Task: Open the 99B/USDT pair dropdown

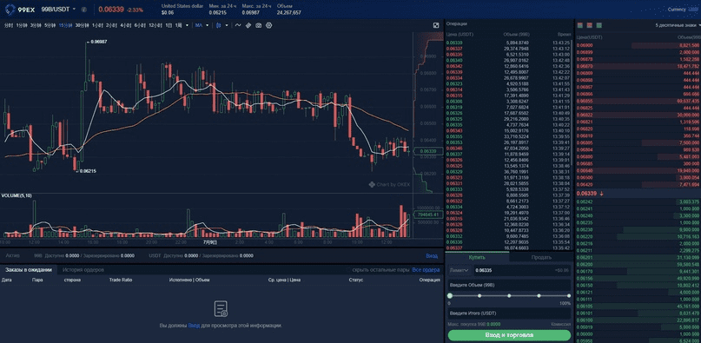Action: pyautogui.click(x=58, y=10)
